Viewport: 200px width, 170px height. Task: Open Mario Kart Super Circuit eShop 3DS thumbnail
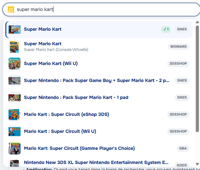coord(15,115)
